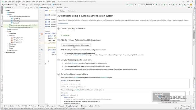The width and height of the screenshot is (196, 110).
Task: Expand the values folder
Action: coord(8,46)
